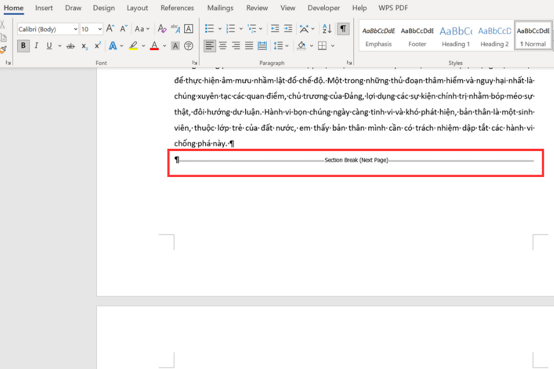Open Line and Paragraph Spacing
554x369 pixels.
278,46
